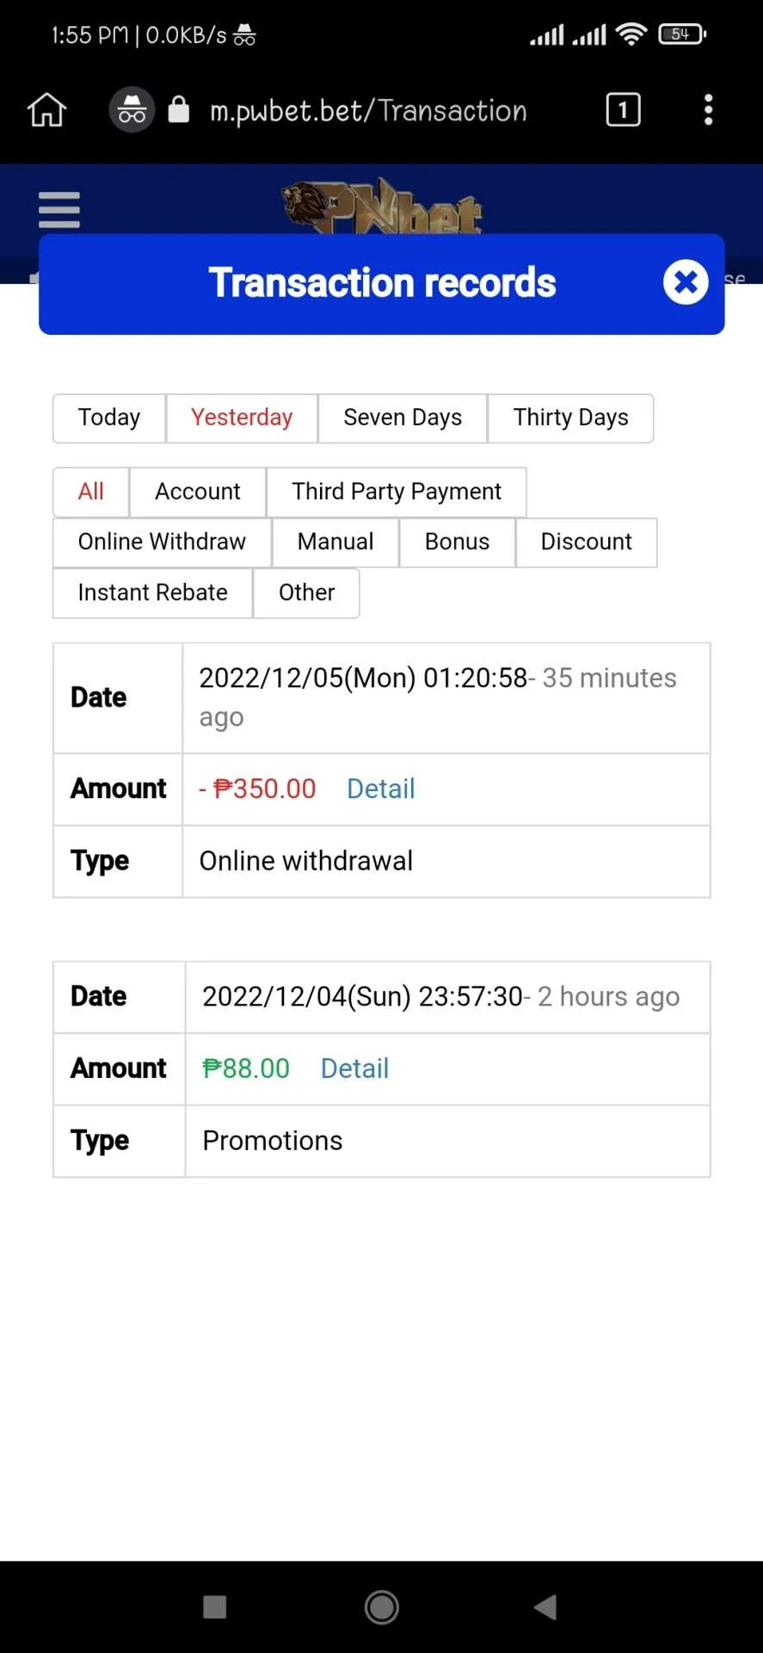Tap the -₱350.00 amount value
763x1653 pixels.
257,789
